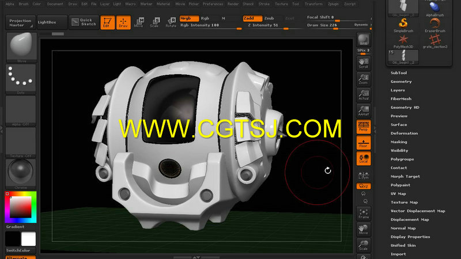Toggle Mrgb paint mode
Screen dimensions: 461x259
tap(189, 18)
